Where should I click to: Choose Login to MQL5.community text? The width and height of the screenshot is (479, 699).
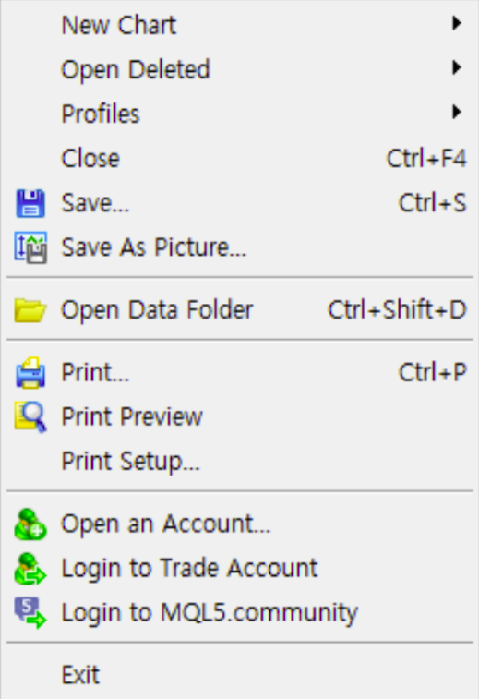[x=210, y=613]
